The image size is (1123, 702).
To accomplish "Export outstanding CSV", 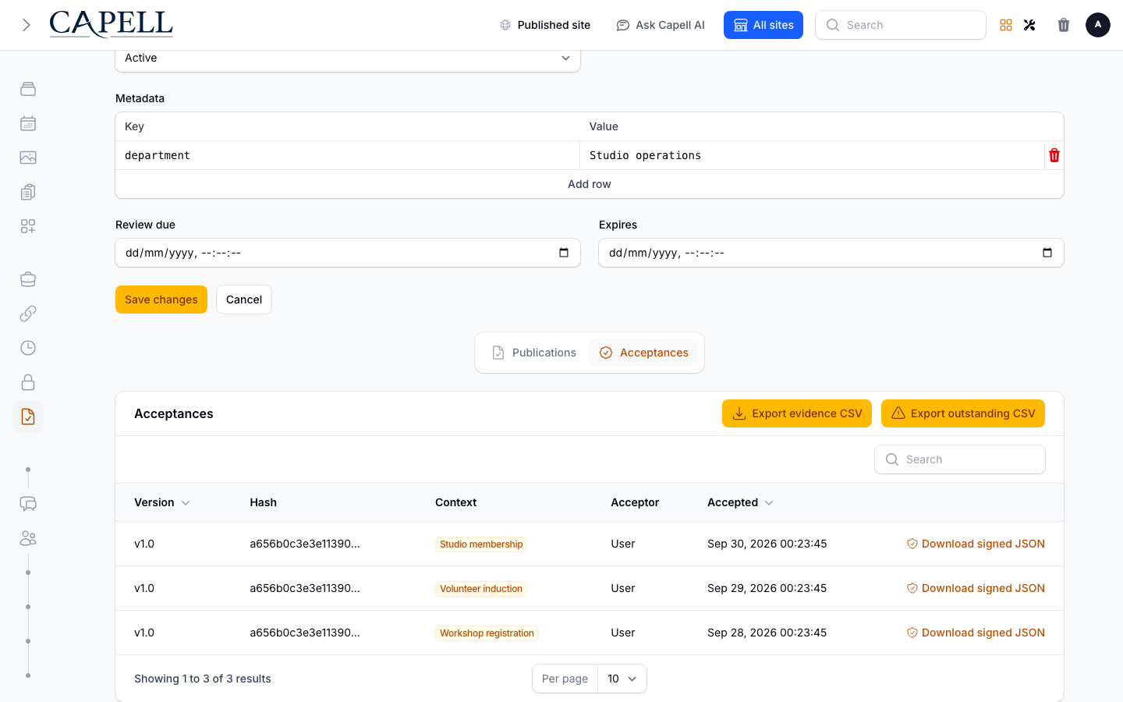I will (963, 413).
